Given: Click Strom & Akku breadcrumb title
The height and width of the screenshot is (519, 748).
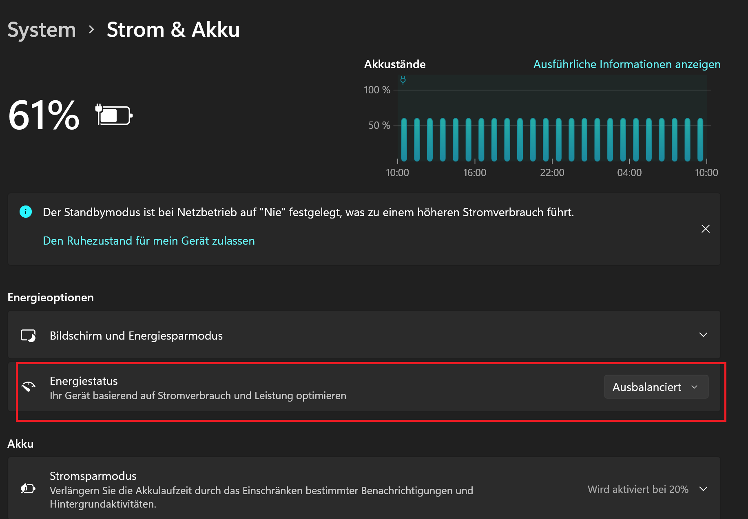Looking at the screenshot, I should pyautogui.click(x=173, y=30).
